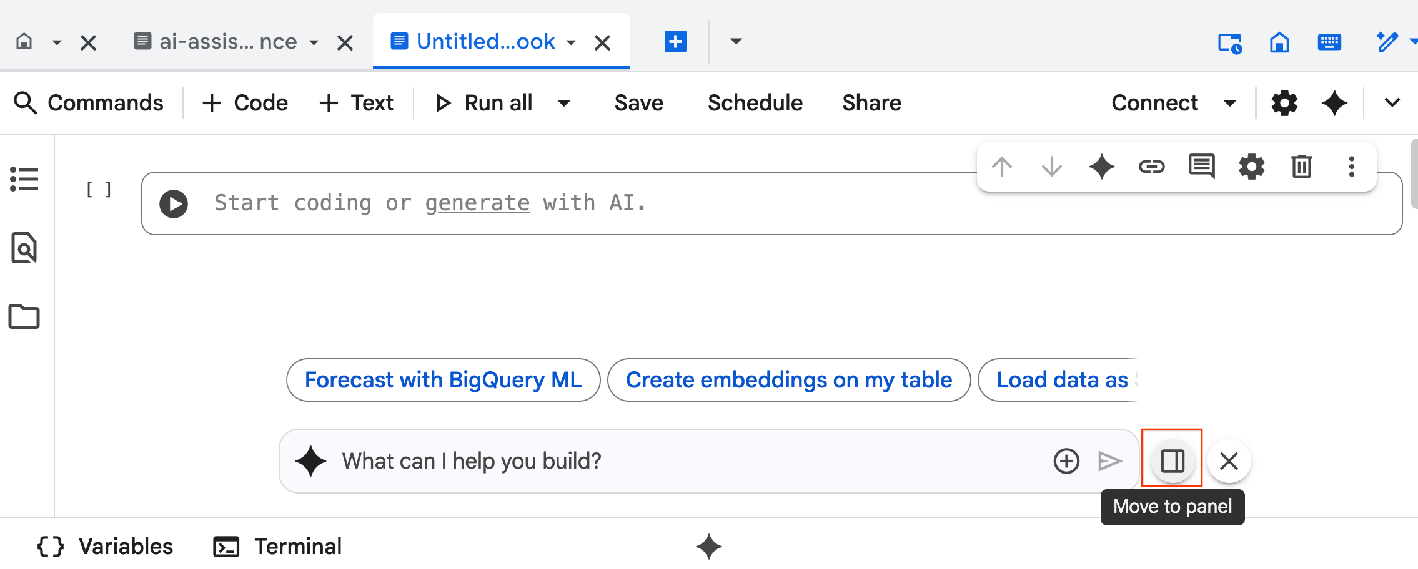
Task: Open the find in notebook sidebar icon
Action: [24, 248]
